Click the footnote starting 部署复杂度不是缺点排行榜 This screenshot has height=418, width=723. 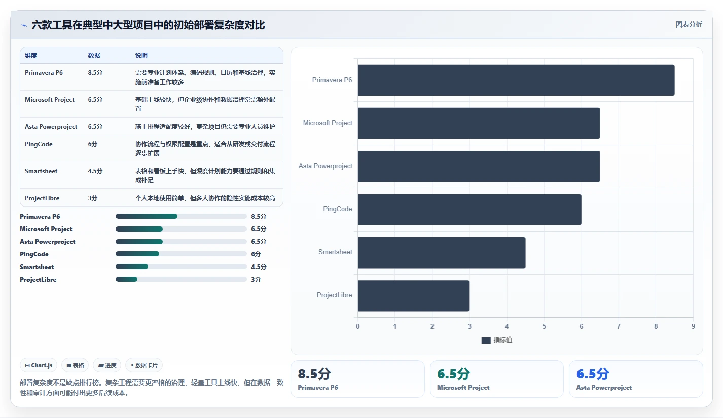coord(152,388)
